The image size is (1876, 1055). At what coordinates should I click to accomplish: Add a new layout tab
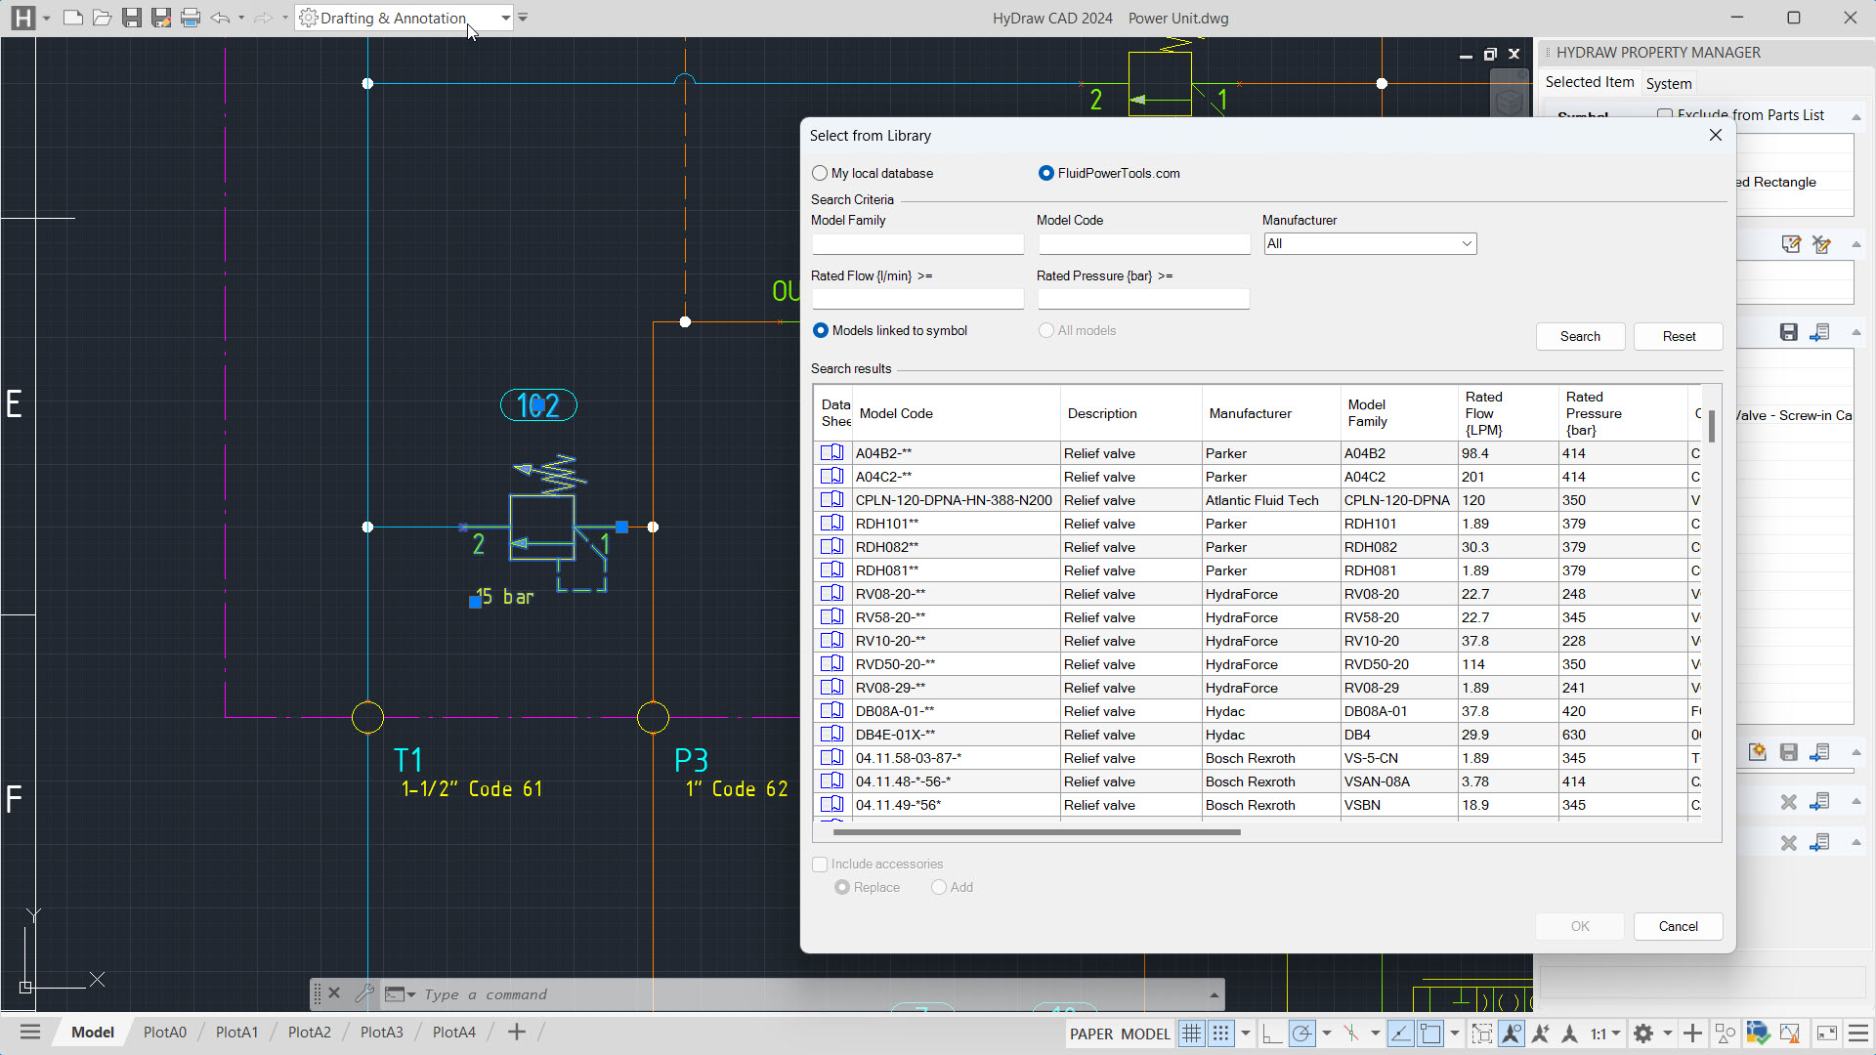[517, 1033]
